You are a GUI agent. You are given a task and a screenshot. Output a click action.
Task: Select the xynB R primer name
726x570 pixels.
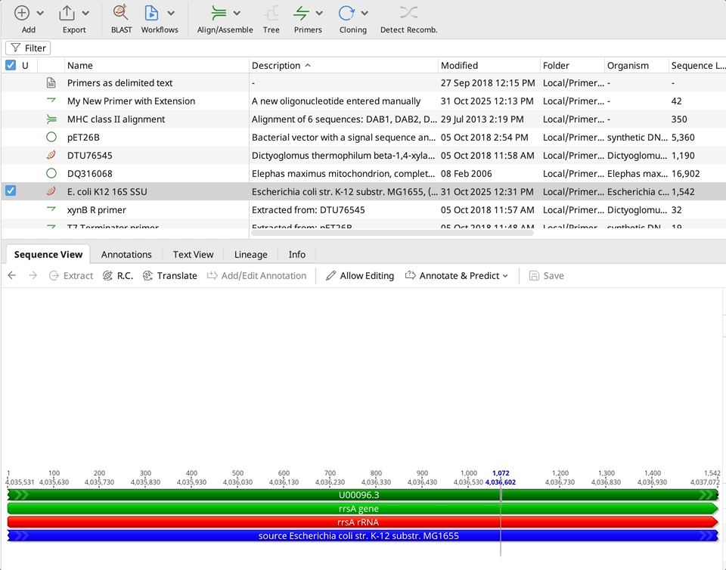pos(97,210)
